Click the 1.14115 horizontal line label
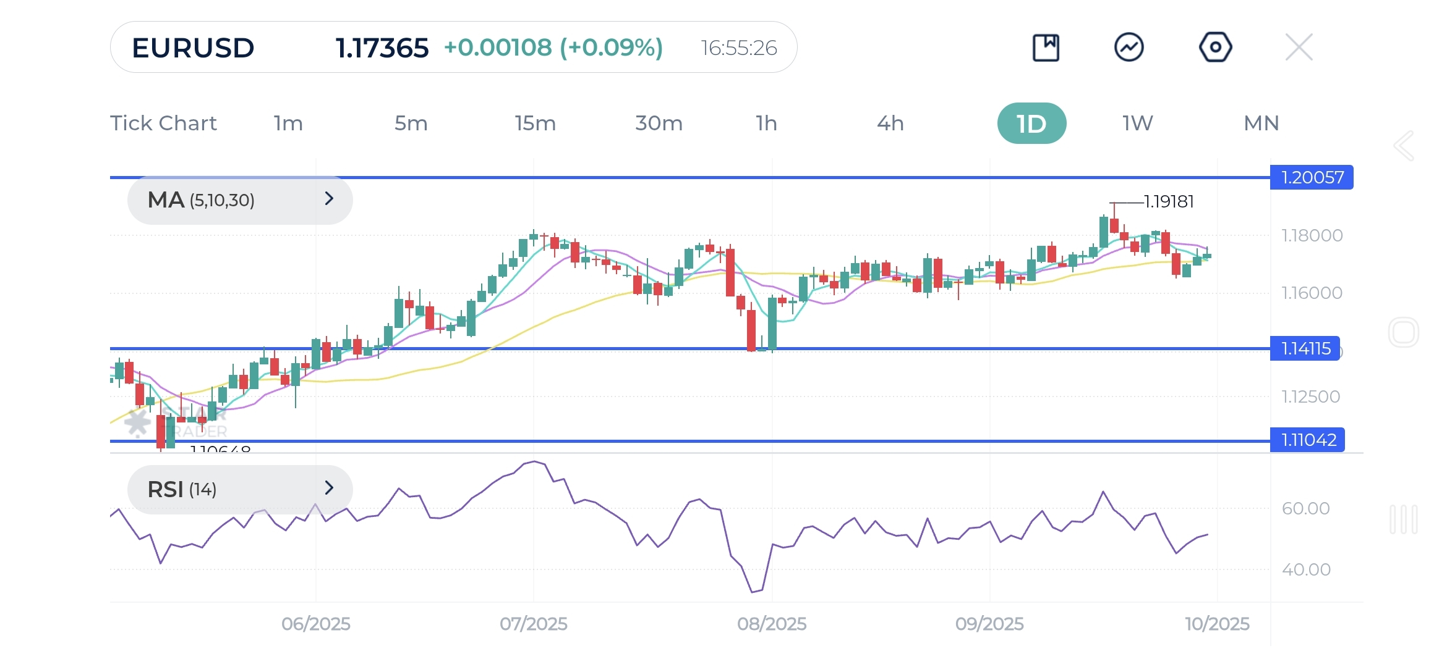1447x667 pixels. (x=1305, y=349)
